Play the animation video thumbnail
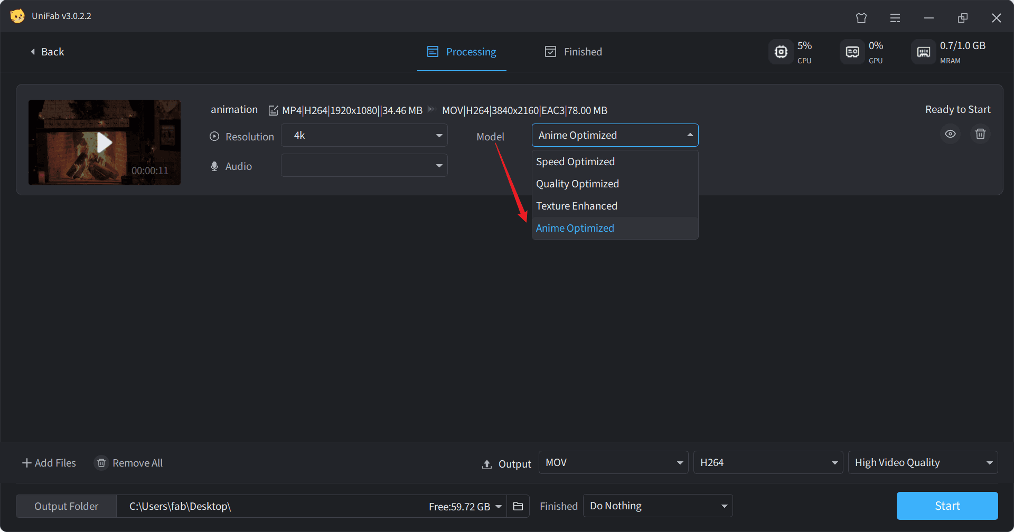This screenshot has width=1014, height=532. (105, 142)
